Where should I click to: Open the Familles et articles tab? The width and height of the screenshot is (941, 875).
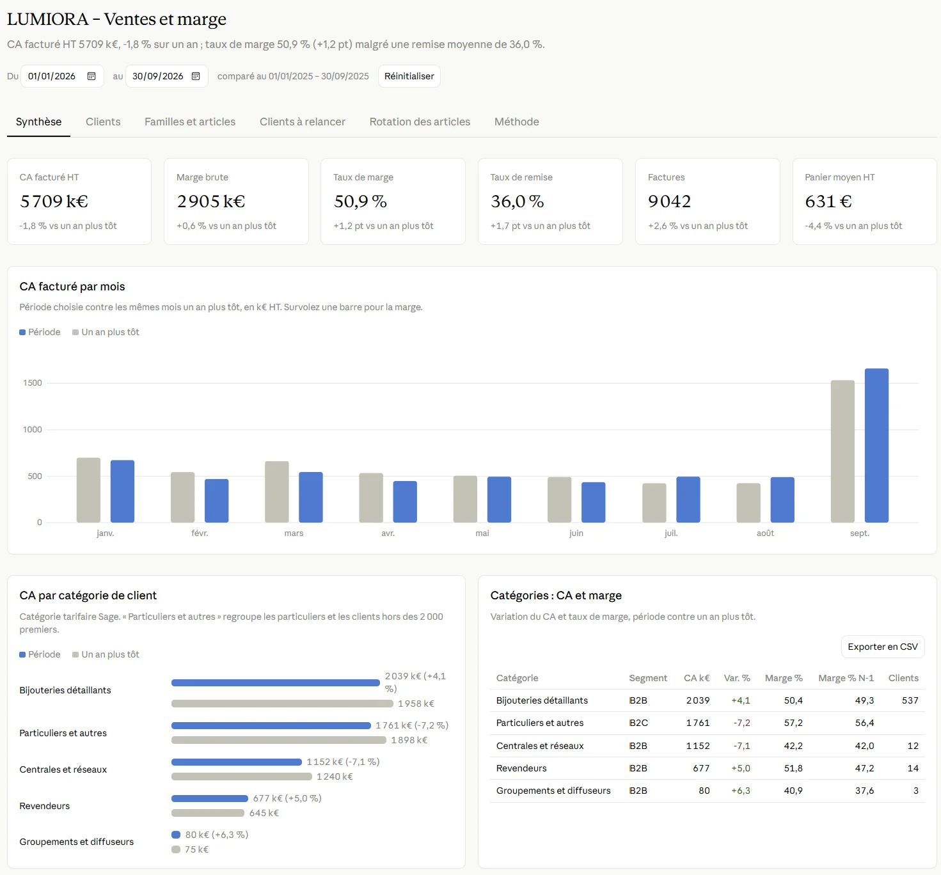click(190, 122)
